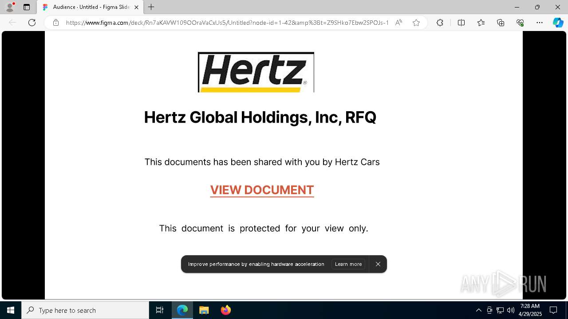Refresh the current page
Image resolution: width=568 pixels, height=319 pixels.
point(32,23)
